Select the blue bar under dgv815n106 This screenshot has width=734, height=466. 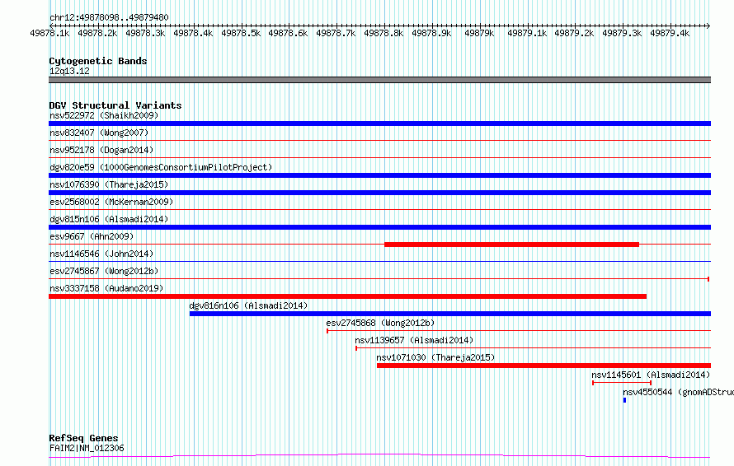click(x=379, y=227)
